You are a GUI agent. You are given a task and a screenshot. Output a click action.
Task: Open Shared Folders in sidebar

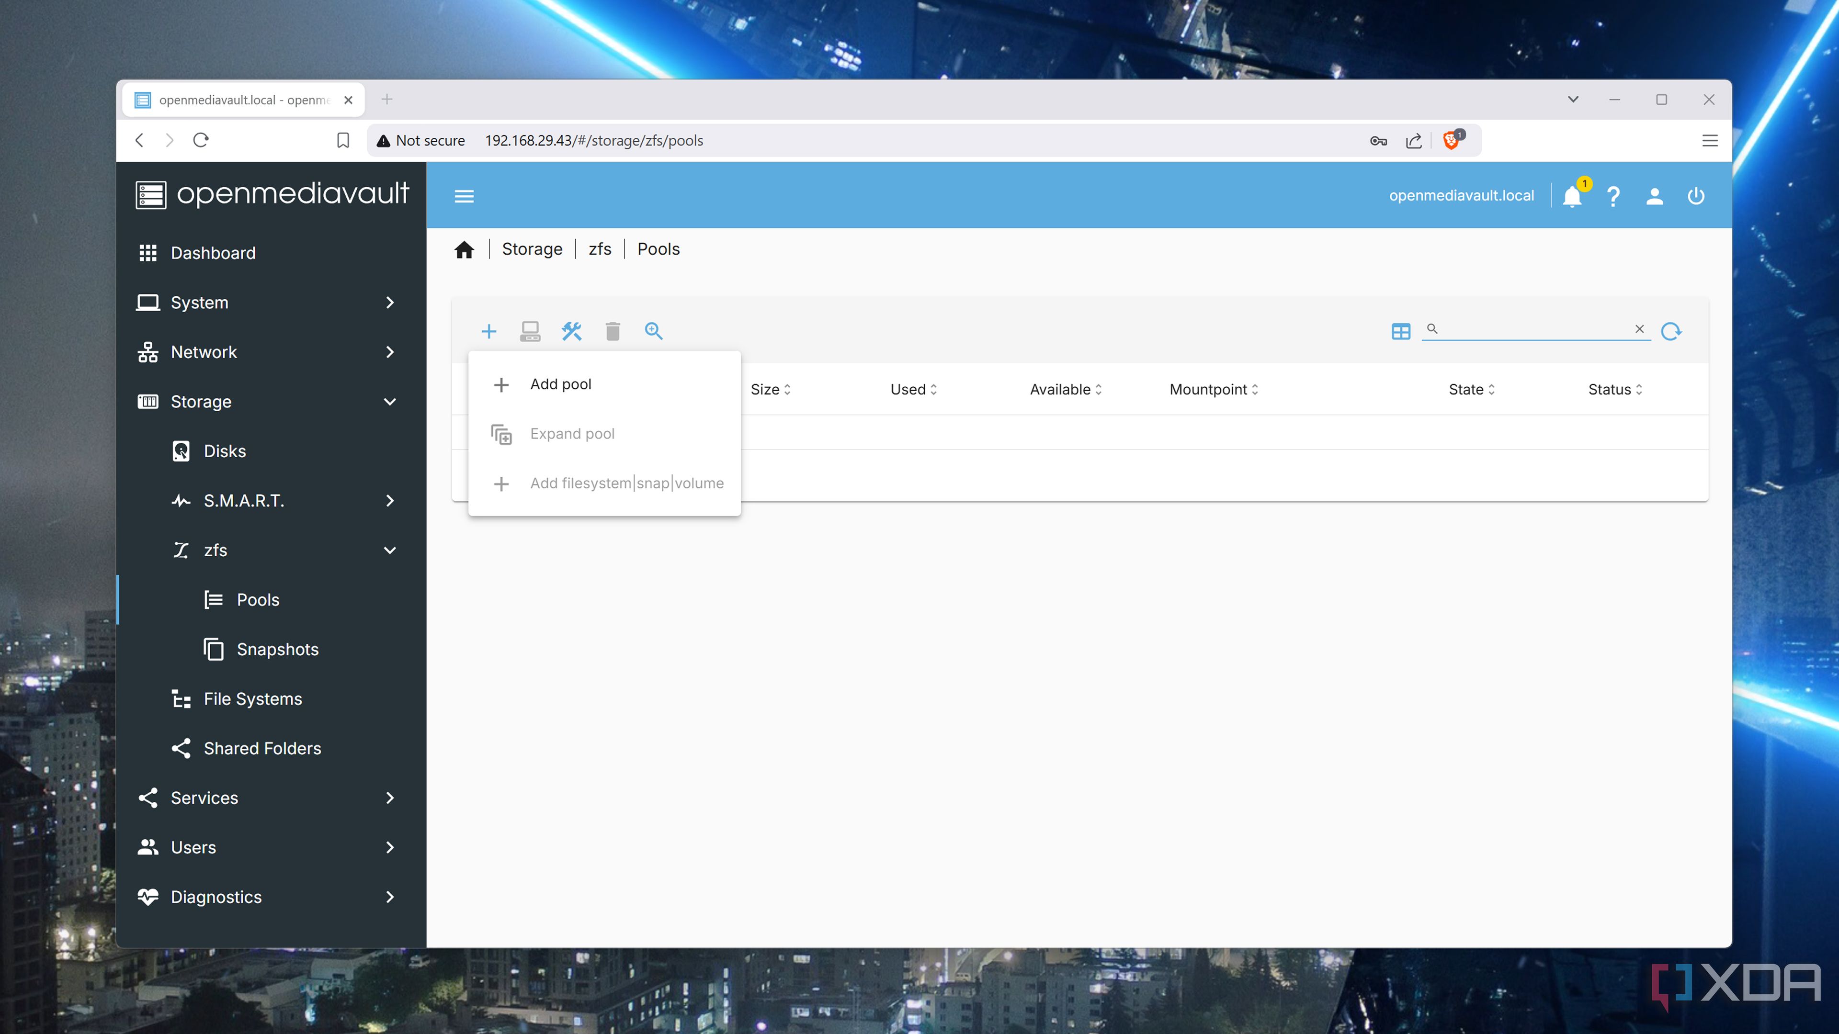pyautogui.click(x=271, y=749)
